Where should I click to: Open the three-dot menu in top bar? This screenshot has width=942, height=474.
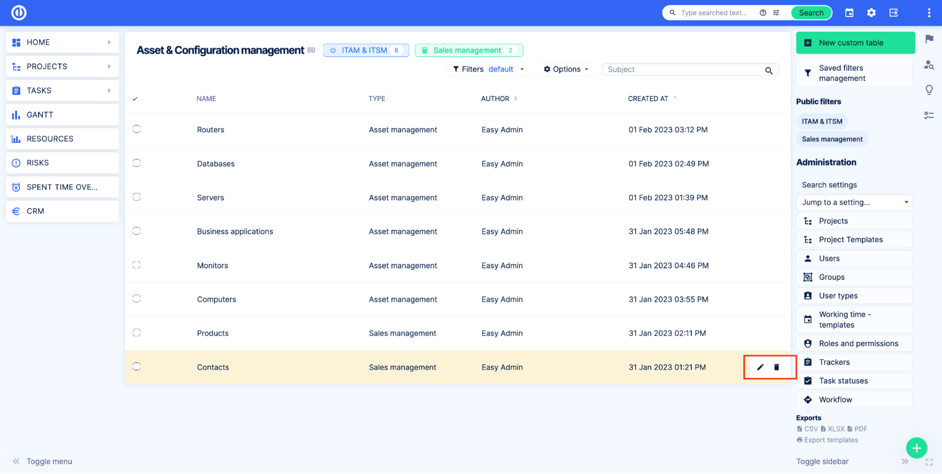(x=929, y=13)
